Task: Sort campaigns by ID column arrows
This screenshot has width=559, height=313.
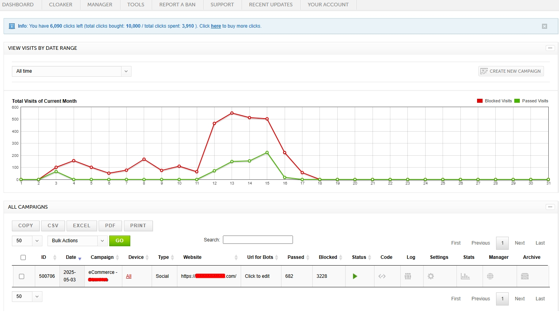Action: coord(55,257)
